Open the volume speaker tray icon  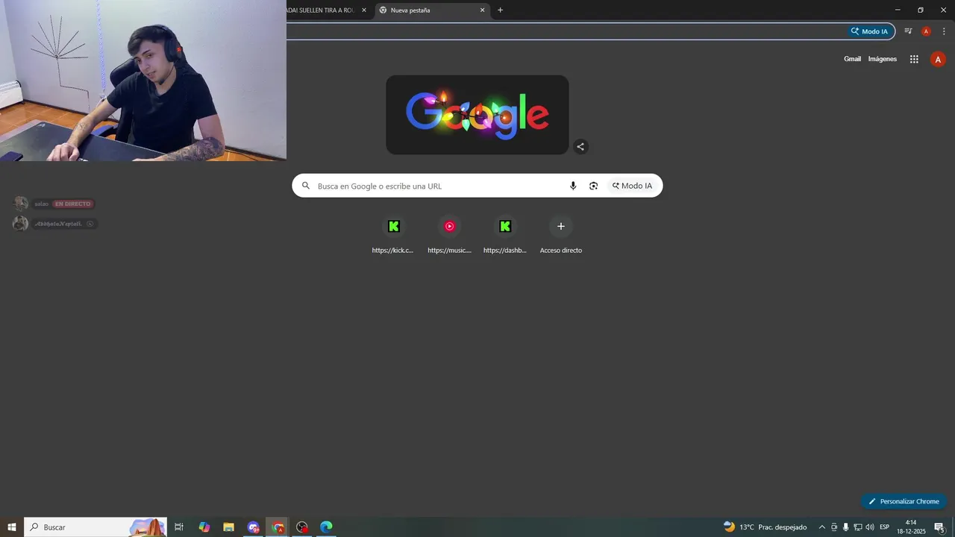click(870, 527)
